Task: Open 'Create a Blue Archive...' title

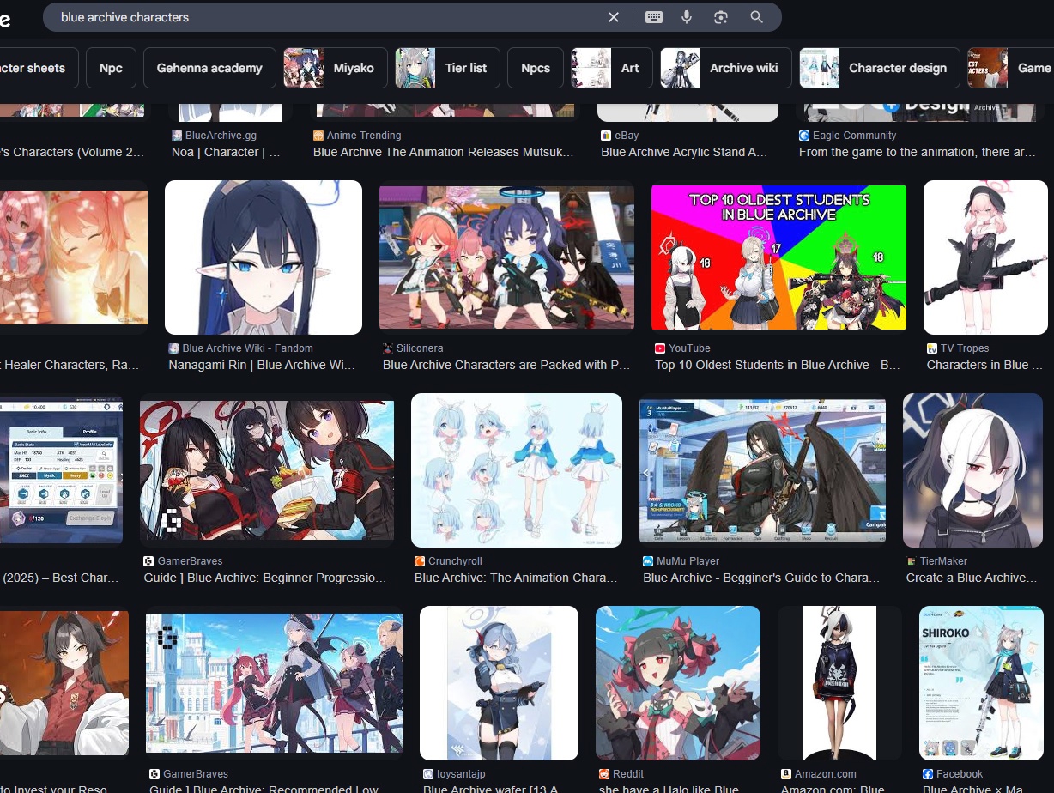Action: point(972,578)
